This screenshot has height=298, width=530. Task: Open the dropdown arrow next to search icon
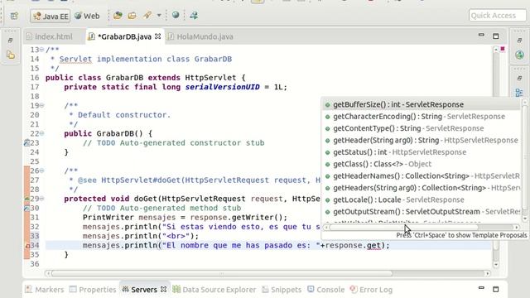point(159,15)
